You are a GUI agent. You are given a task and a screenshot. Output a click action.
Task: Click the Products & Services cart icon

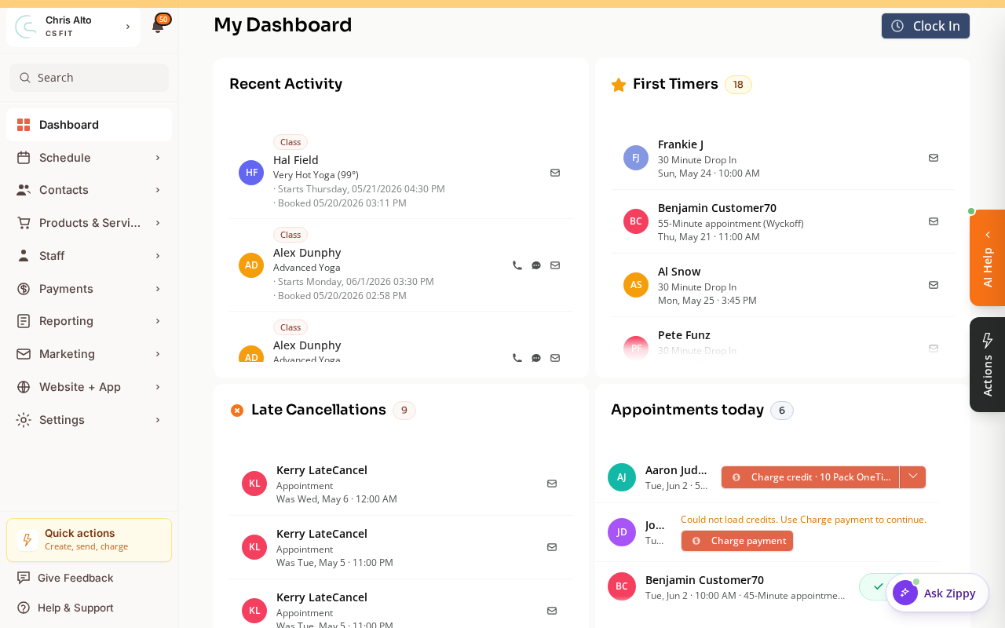(24, 223)
